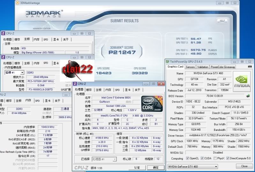The width and height of the screenshot is (255, 172).
Task: Select the 处理器 tab in the front CPU-Z window
Action: tap(79, 89)
